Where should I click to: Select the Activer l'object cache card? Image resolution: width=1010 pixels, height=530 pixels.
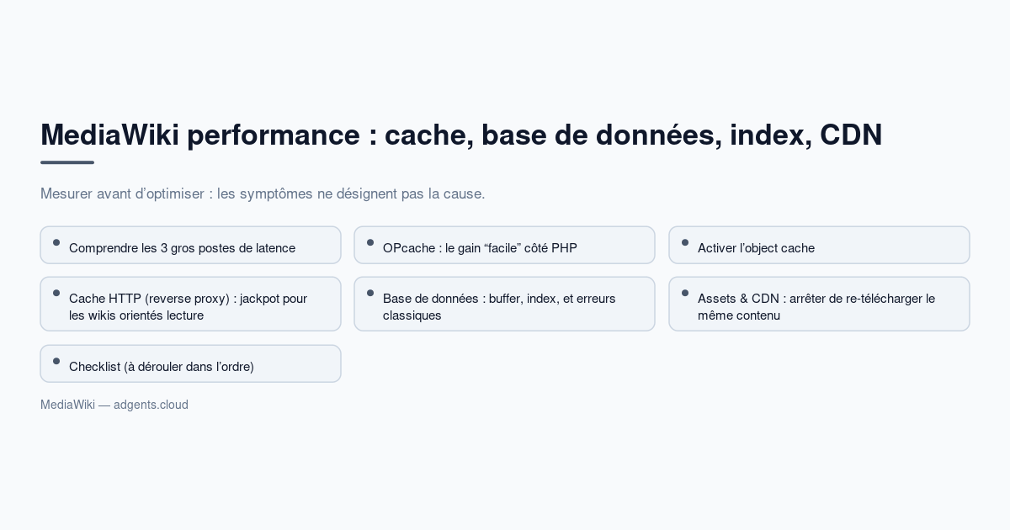click(819, 245)
